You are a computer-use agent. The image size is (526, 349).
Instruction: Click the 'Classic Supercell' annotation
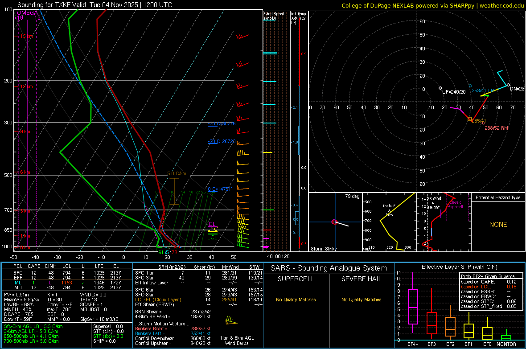(x=456, y=205)
